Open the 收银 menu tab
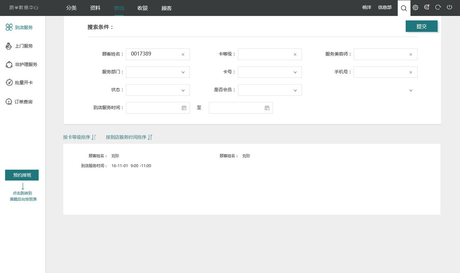 pos(143,8)
